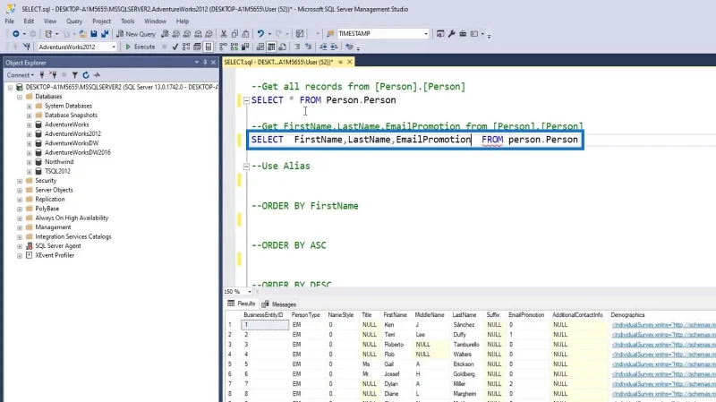Click the Decrease Indent icon
716x402 pixels.
click(323, 47)
